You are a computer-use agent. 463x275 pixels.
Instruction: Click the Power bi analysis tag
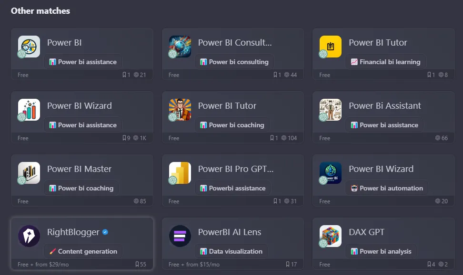pyautogui.click(x=381, y=251)
